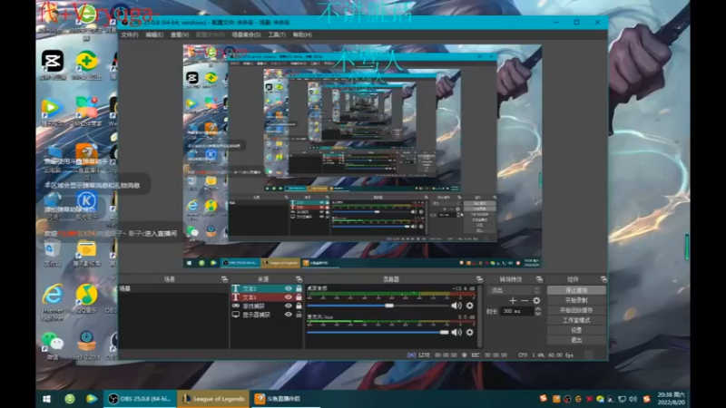Open the 工具(T) menu in OBS
Viewport: 726px width, 408px height.
pos(277,34)
